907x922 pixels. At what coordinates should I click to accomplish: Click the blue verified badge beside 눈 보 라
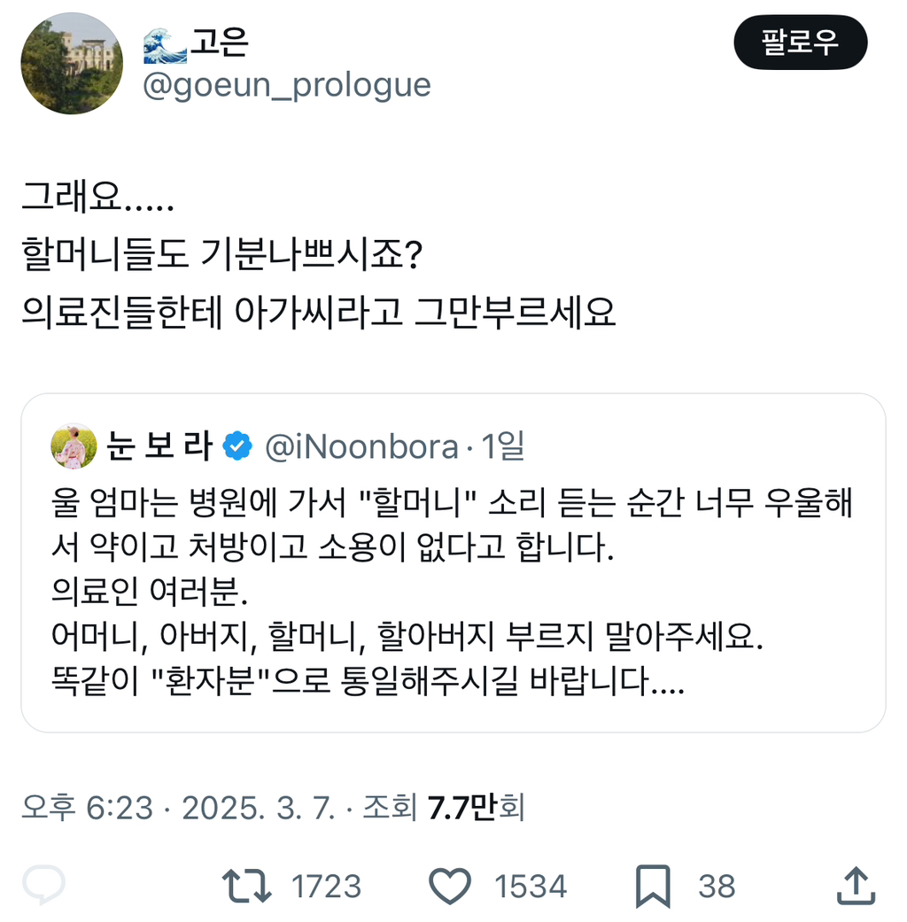(236, 446)
